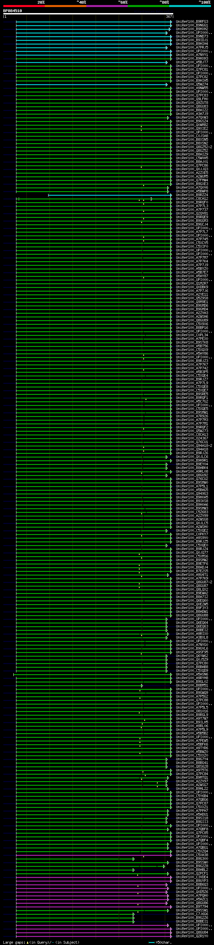
Task: Choose the hit UniRef100_A5BJT7
Action: 192,62
